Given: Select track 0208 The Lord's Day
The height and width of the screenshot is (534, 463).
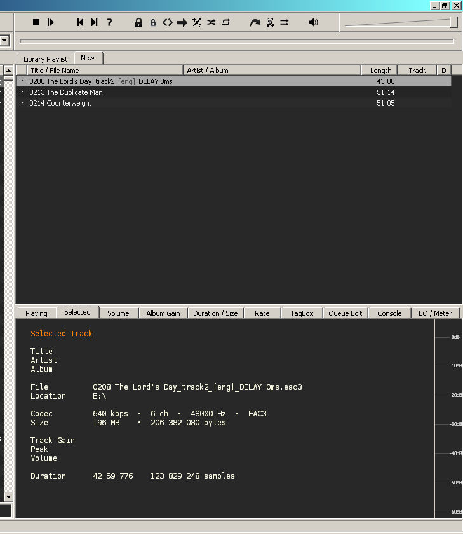Looking at the screenshot, I should (x=234, y=81).
